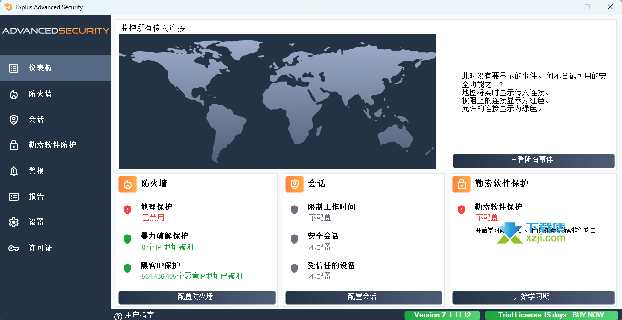Click green shield beside 暴力破解保护

pyautogui.click(x=127, y=239)
